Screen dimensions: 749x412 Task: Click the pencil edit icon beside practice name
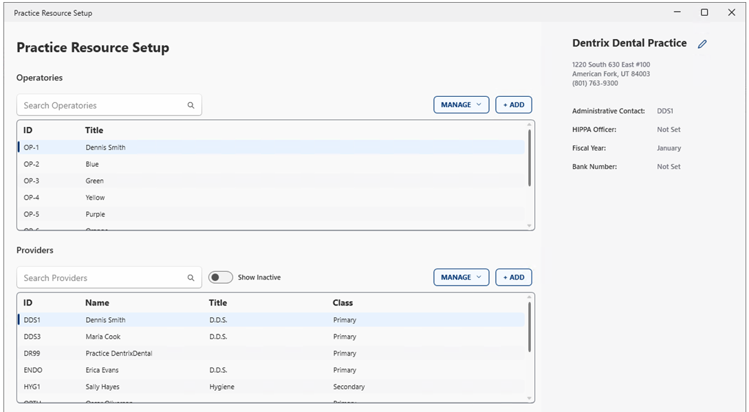point(702,44)
